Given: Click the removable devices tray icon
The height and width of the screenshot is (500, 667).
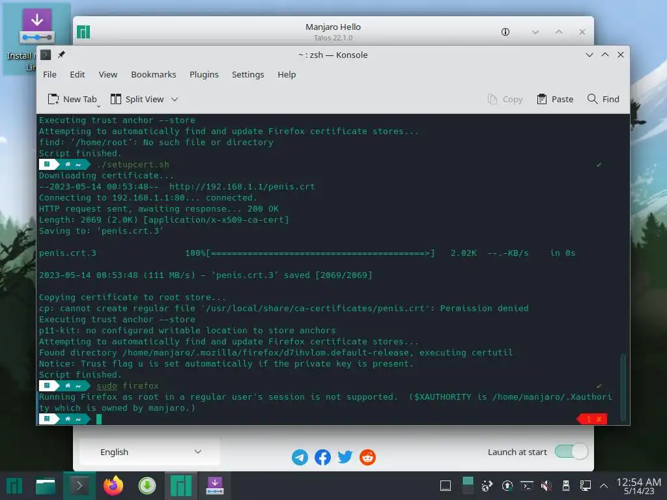Looking at the screenshot, I should (x=566, y=486).
